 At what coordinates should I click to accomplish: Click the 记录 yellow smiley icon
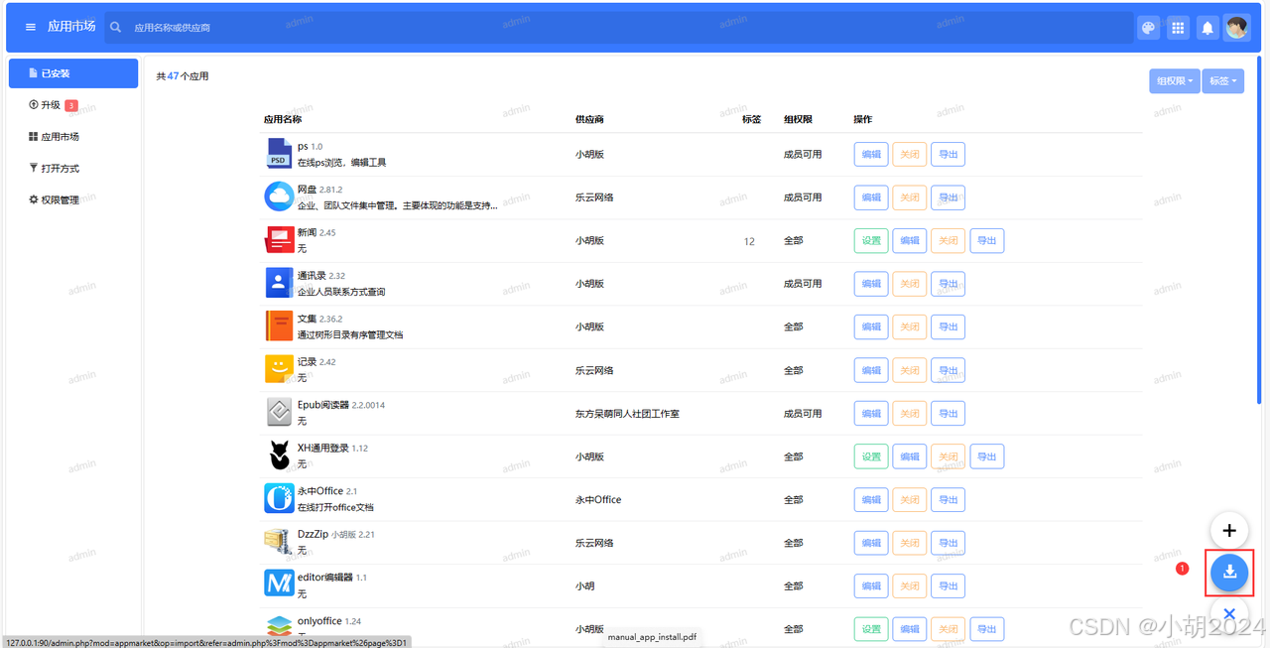click(279, 369)
